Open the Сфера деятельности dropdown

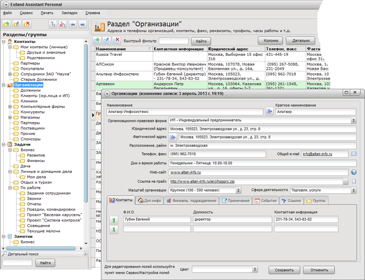click(x=354, y=191)
